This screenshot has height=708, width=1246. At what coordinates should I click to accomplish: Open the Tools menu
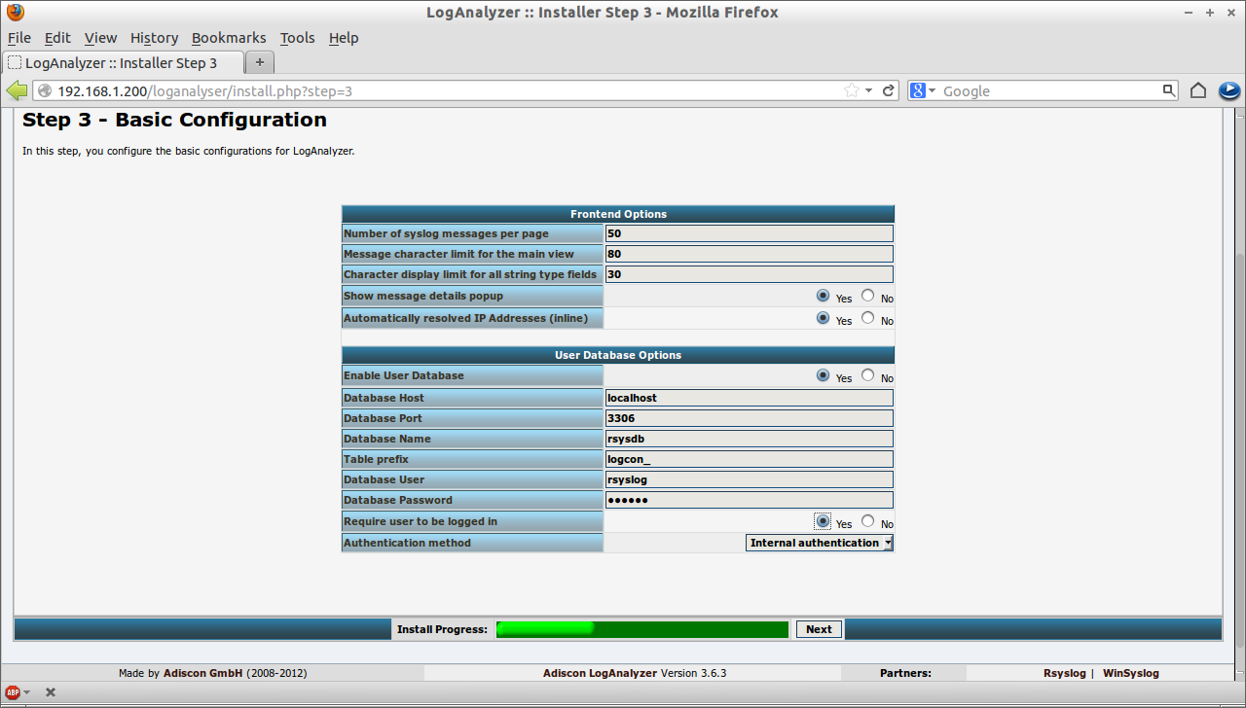tap(297, 38)
